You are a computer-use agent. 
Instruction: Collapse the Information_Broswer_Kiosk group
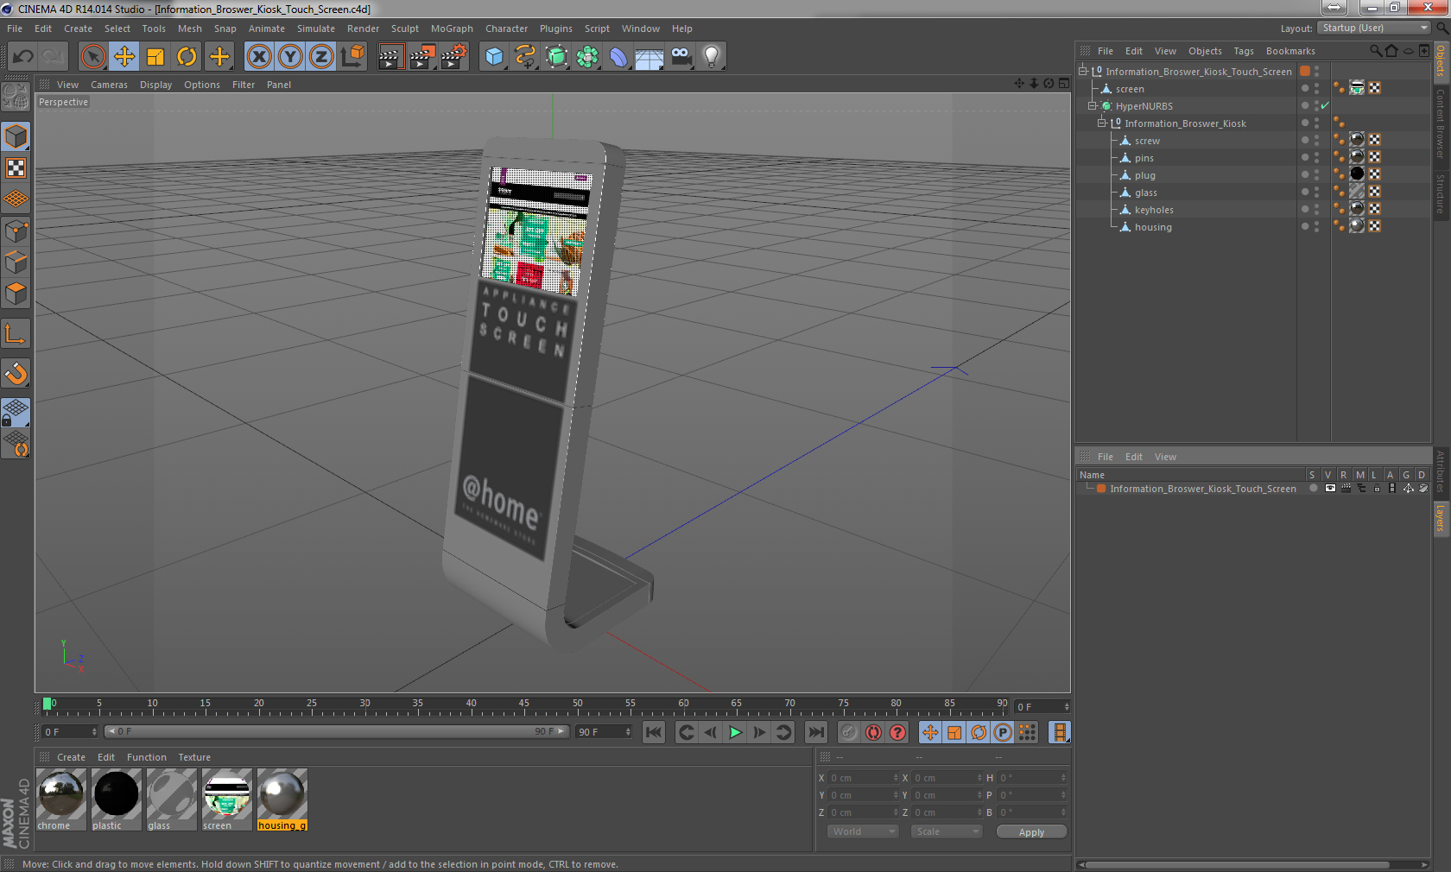[x=1101, y=123]
